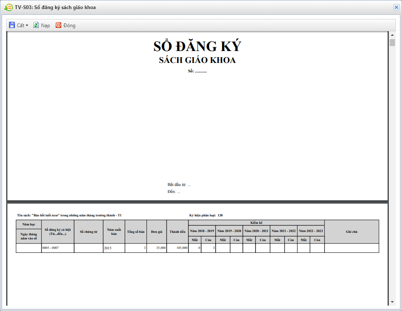This screenshot has height=311, width=402.
Task: Click the vertical scrollbar thumb
Action: coord(392,42)
